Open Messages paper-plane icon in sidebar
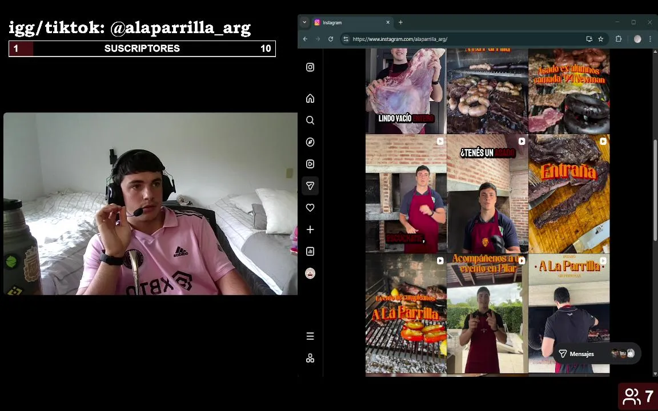 310,186
